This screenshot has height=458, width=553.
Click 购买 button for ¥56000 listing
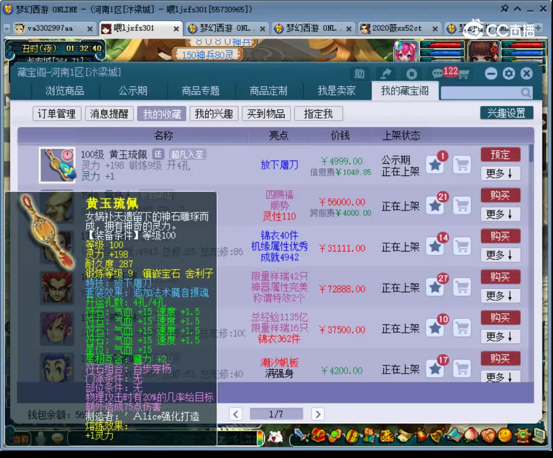click(500, 195)
